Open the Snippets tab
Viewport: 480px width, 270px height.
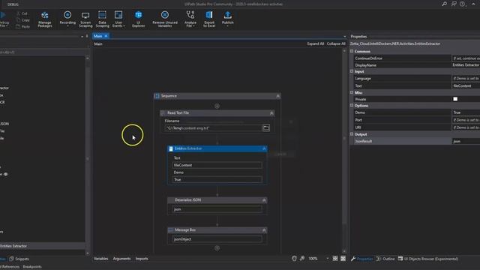pos(19,259)
